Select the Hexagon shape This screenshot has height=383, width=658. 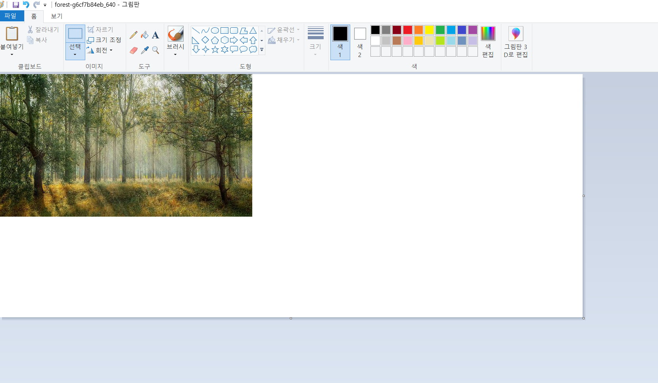pos(224,40)
